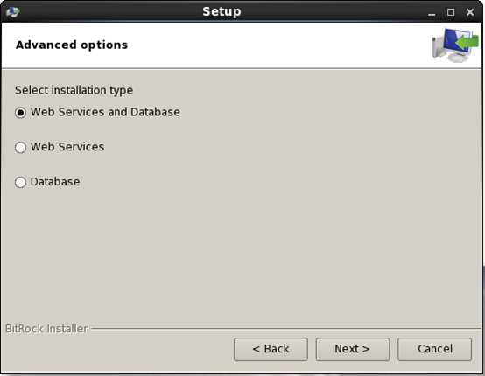Maximize the Setup window

[451, 12]
